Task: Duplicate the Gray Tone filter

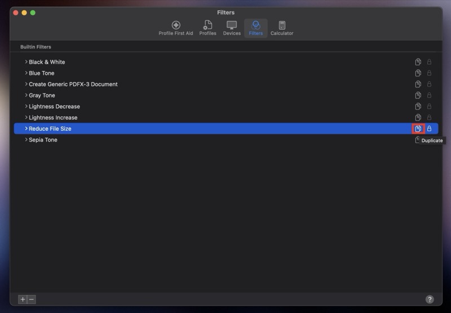Action: (418, 95)
